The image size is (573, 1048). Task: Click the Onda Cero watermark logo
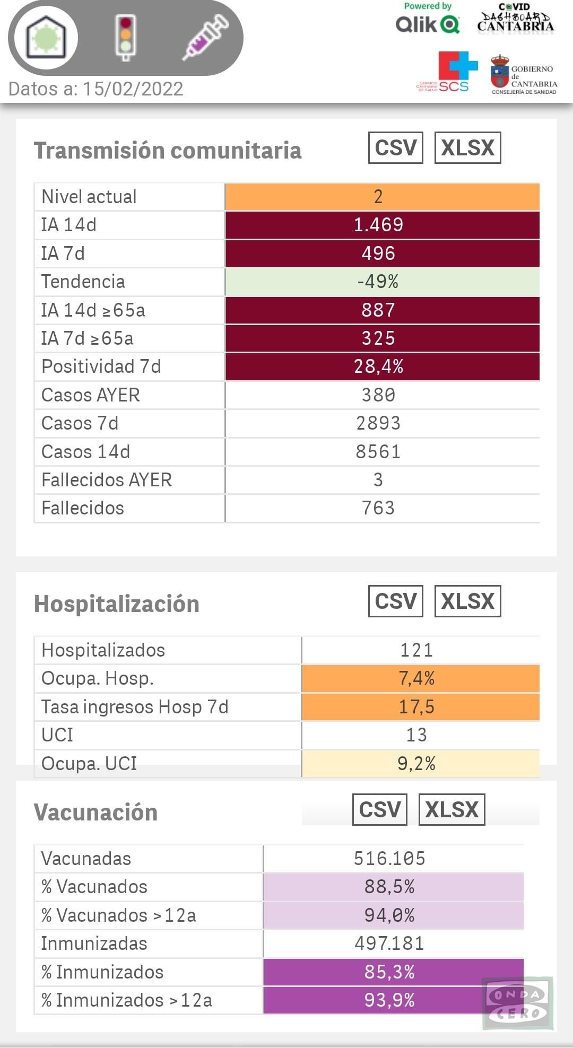point(517,1002)
